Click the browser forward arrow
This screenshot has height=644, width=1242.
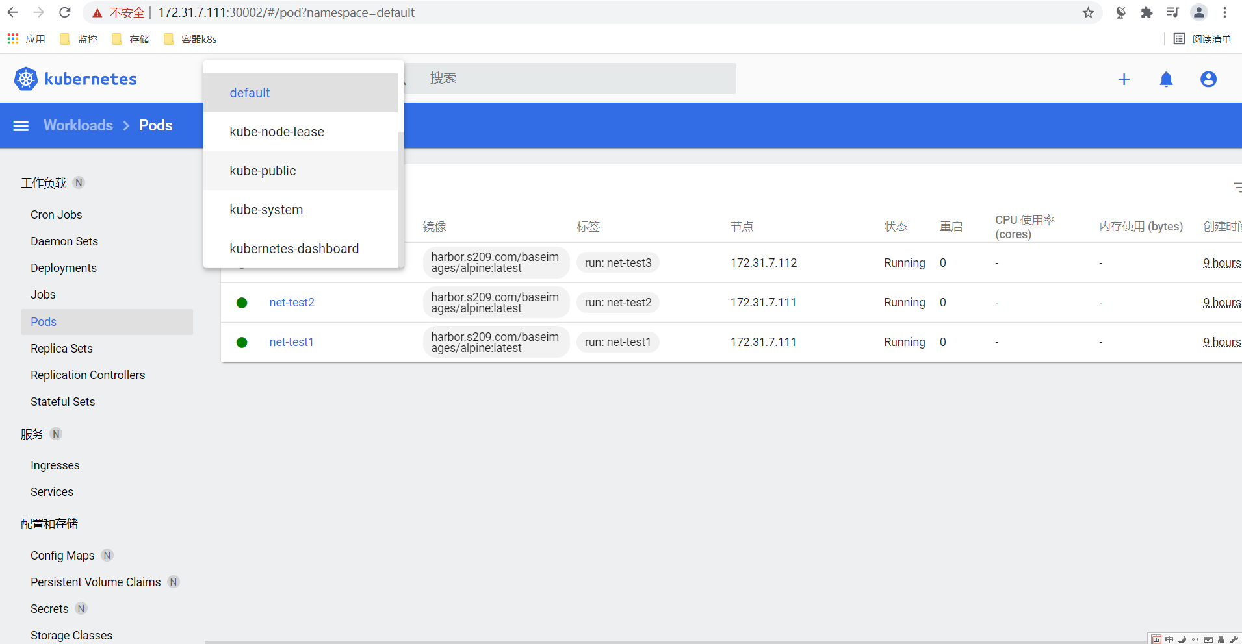pos(39,12)
